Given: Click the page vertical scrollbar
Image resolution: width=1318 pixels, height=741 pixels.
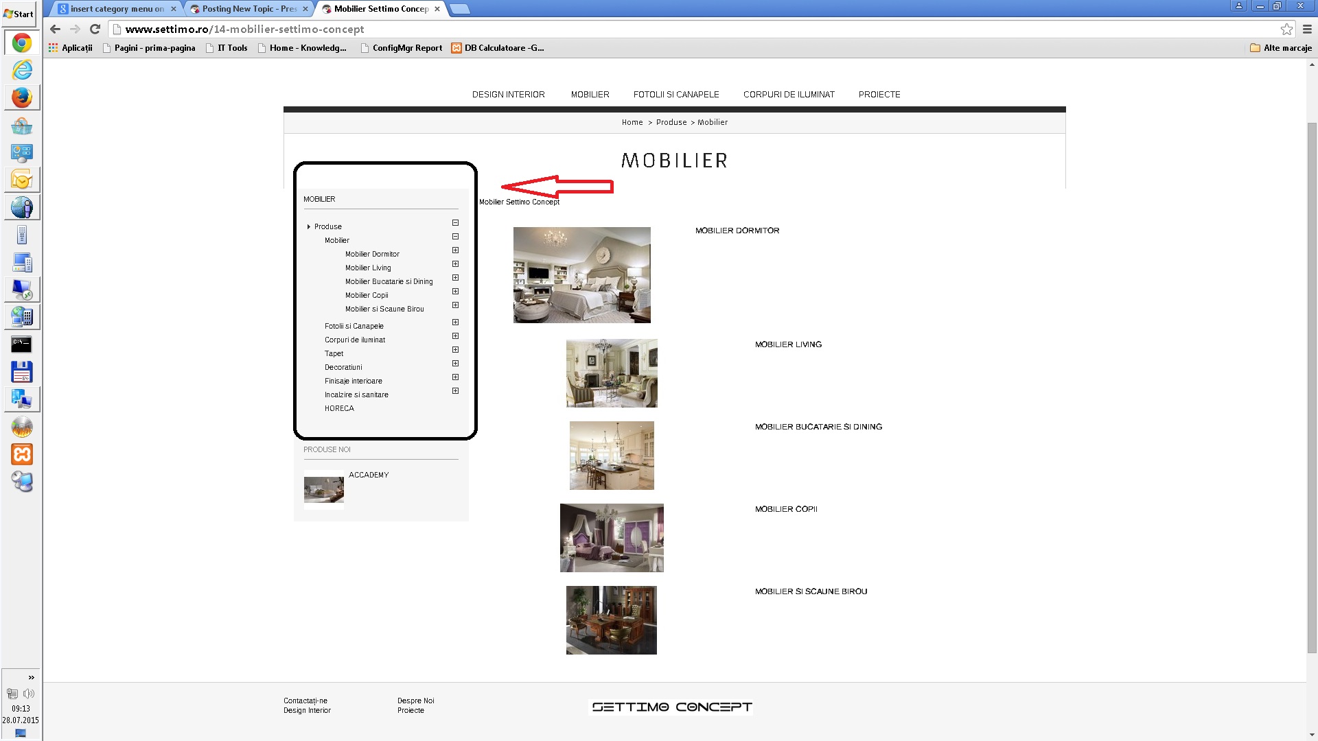Looking at the screenshot, I should (x=1312, y=384).
